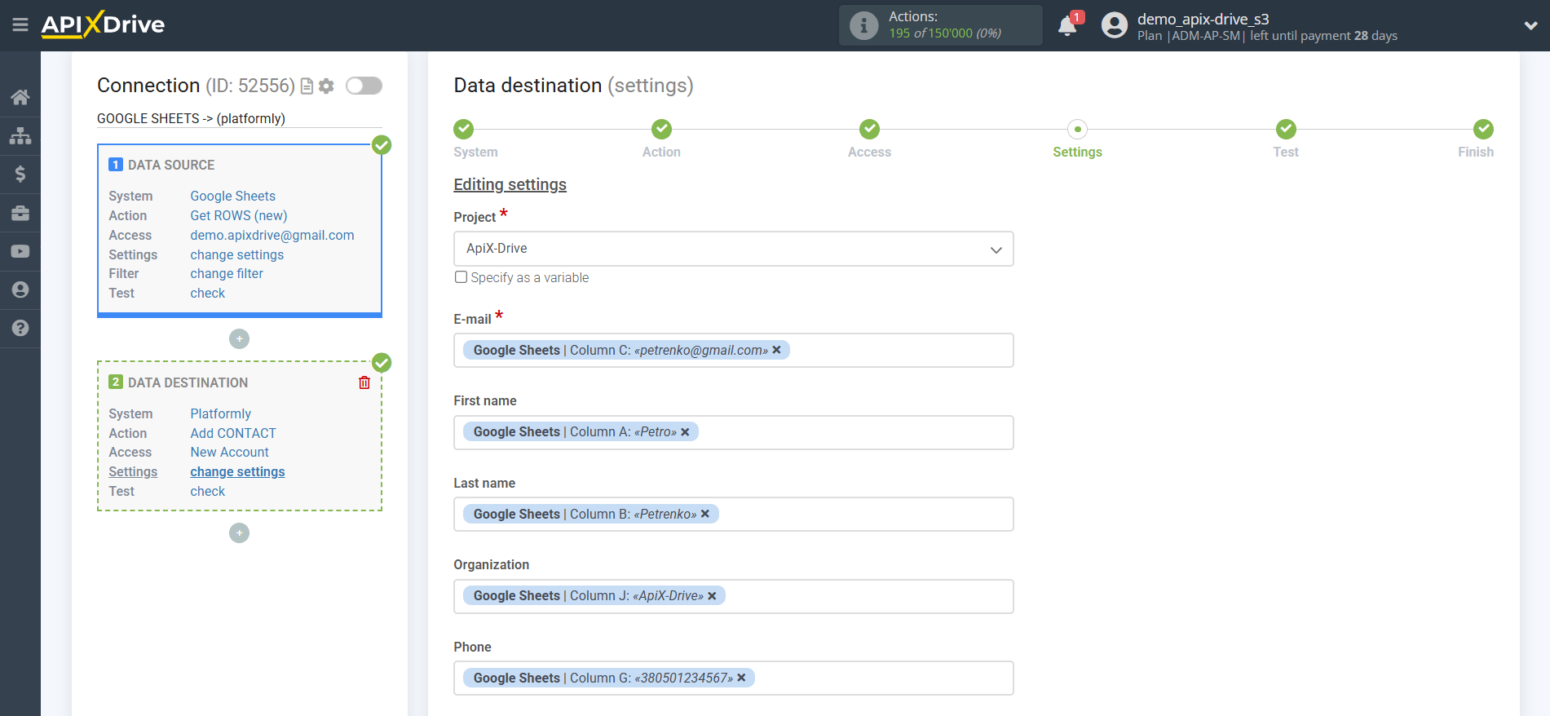Click the connection document copy icon

(x=307, y=86)
